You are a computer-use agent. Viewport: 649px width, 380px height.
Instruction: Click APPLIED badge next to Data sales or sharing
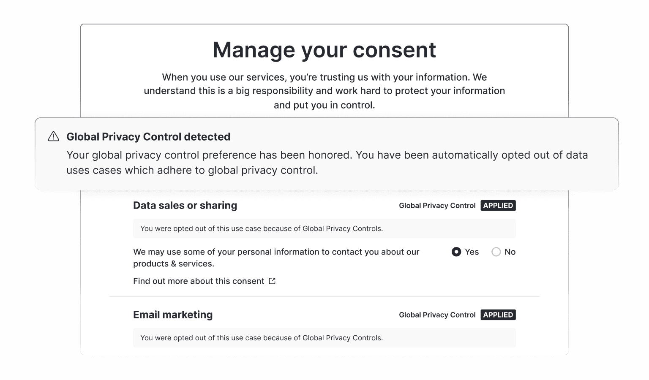coord(498,206)
